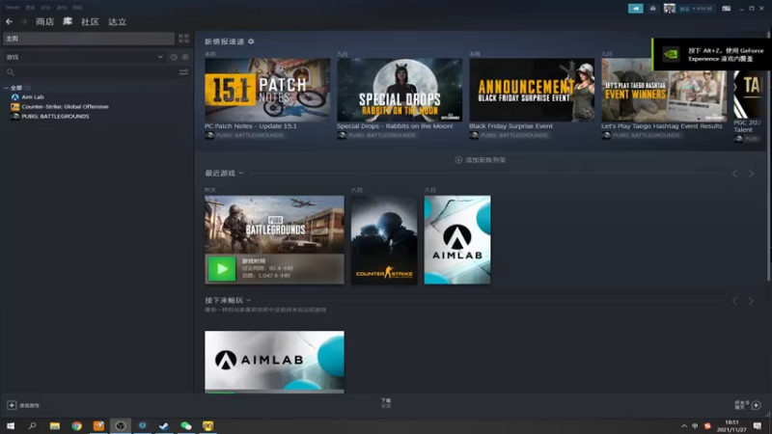The height and width of the screenshot is (434, 772).
Task: Open the AIMLAB play next banner
Action: [x=274, y=362]
